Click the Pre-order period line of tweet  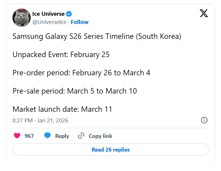tap(81, 73)
